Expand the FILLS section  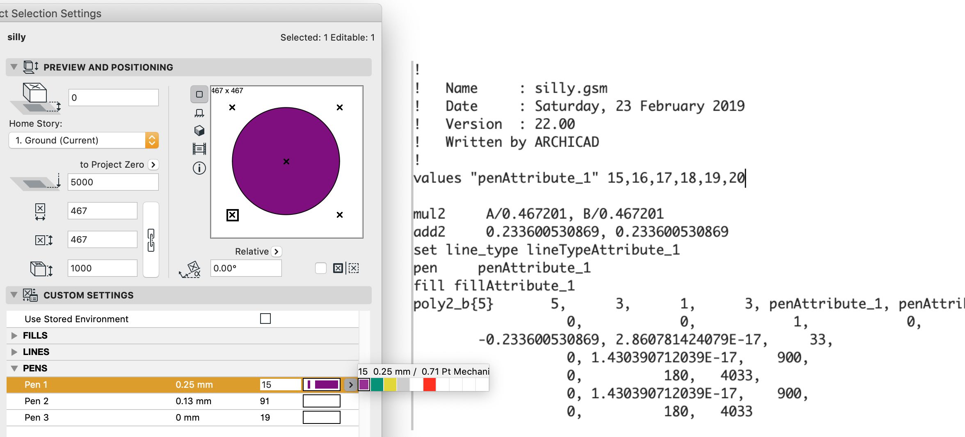click(x=14, y=336)
